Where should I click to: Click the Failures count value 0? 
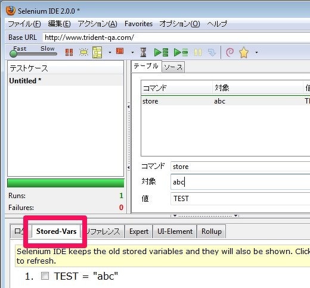point(121,208)
